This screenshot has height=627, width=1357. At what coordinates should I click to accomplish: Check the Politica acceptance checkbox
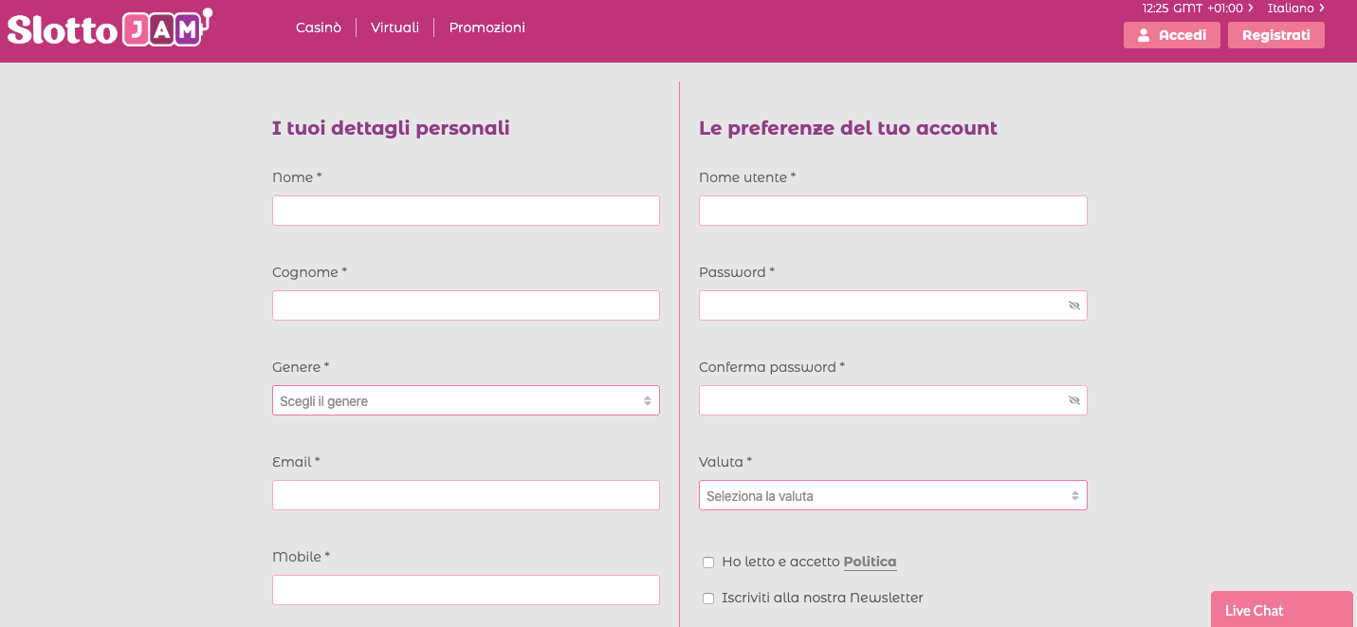[x=708, y=562]
